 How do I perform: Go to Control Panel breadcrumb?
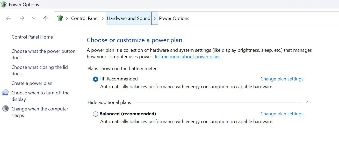click(x=85, y=18)
